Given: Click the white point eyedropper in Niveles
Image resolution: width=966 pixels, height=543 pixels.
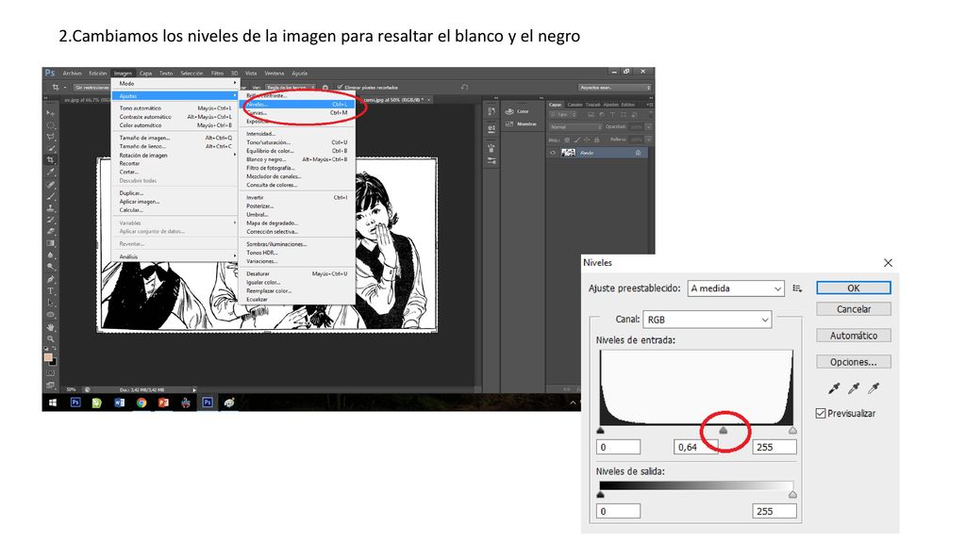Looking at the screenshot, I should point(873,388).
